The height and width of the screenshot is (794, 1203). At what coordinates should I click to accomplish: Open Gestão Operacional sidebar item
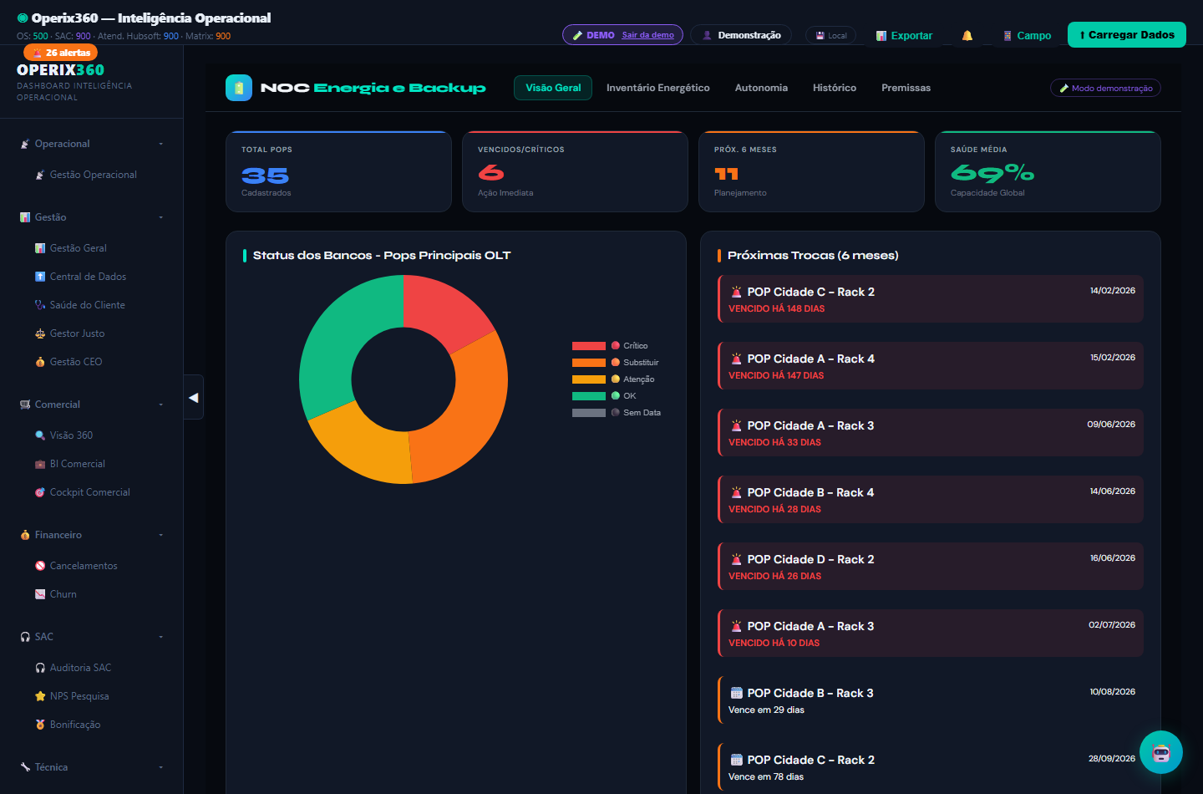92,175
